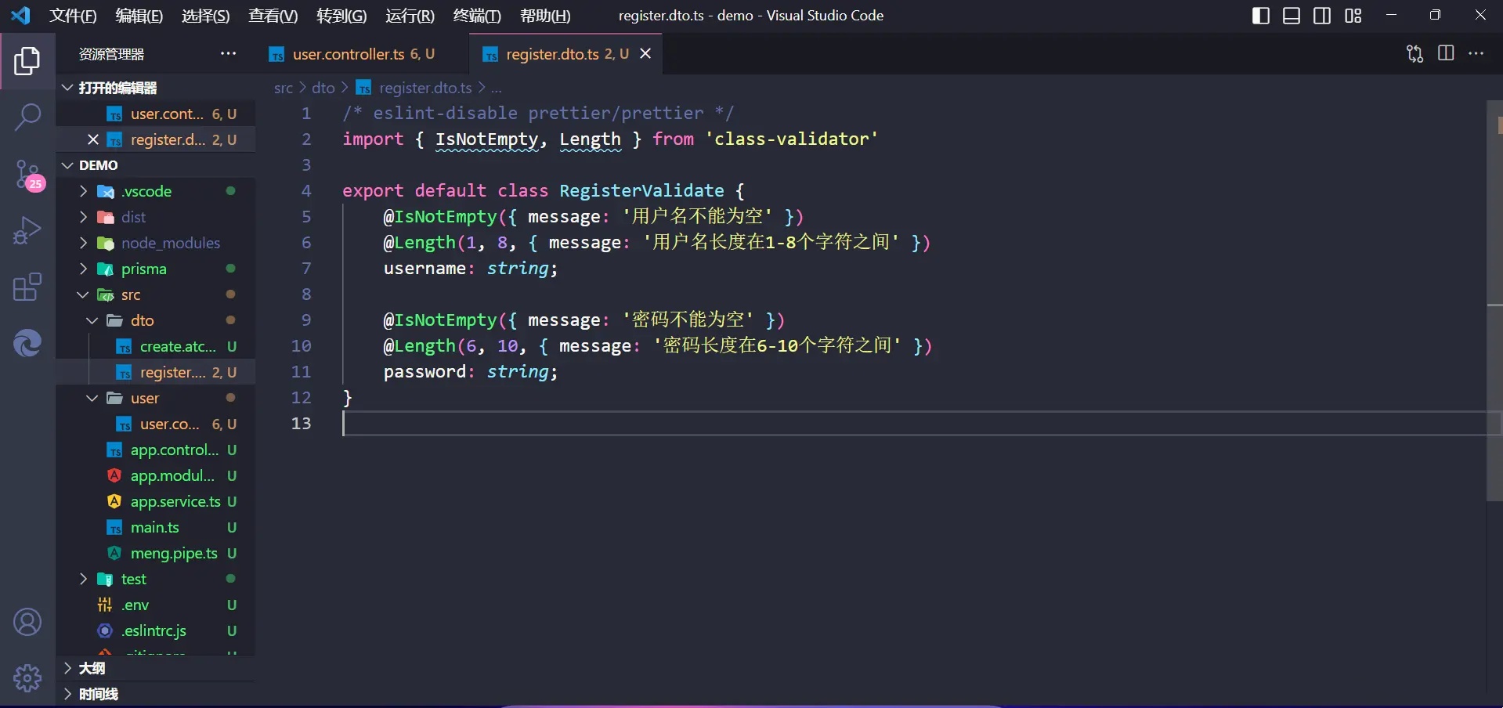The image size is (1503, 708).
Task: Open the Accounts menu icon
Action: coord(27,623)
